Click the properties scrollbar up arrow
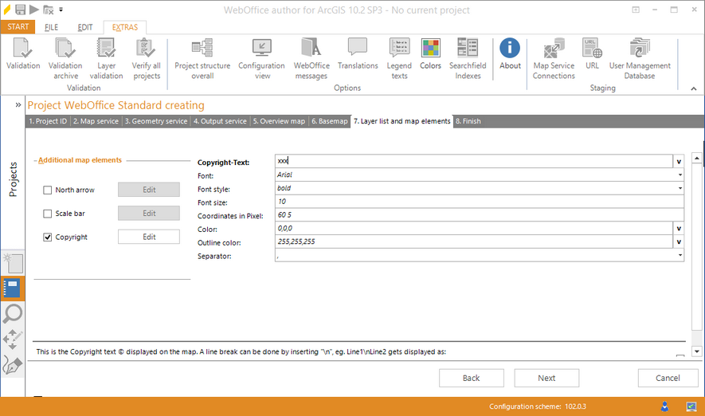 (696, 159)
